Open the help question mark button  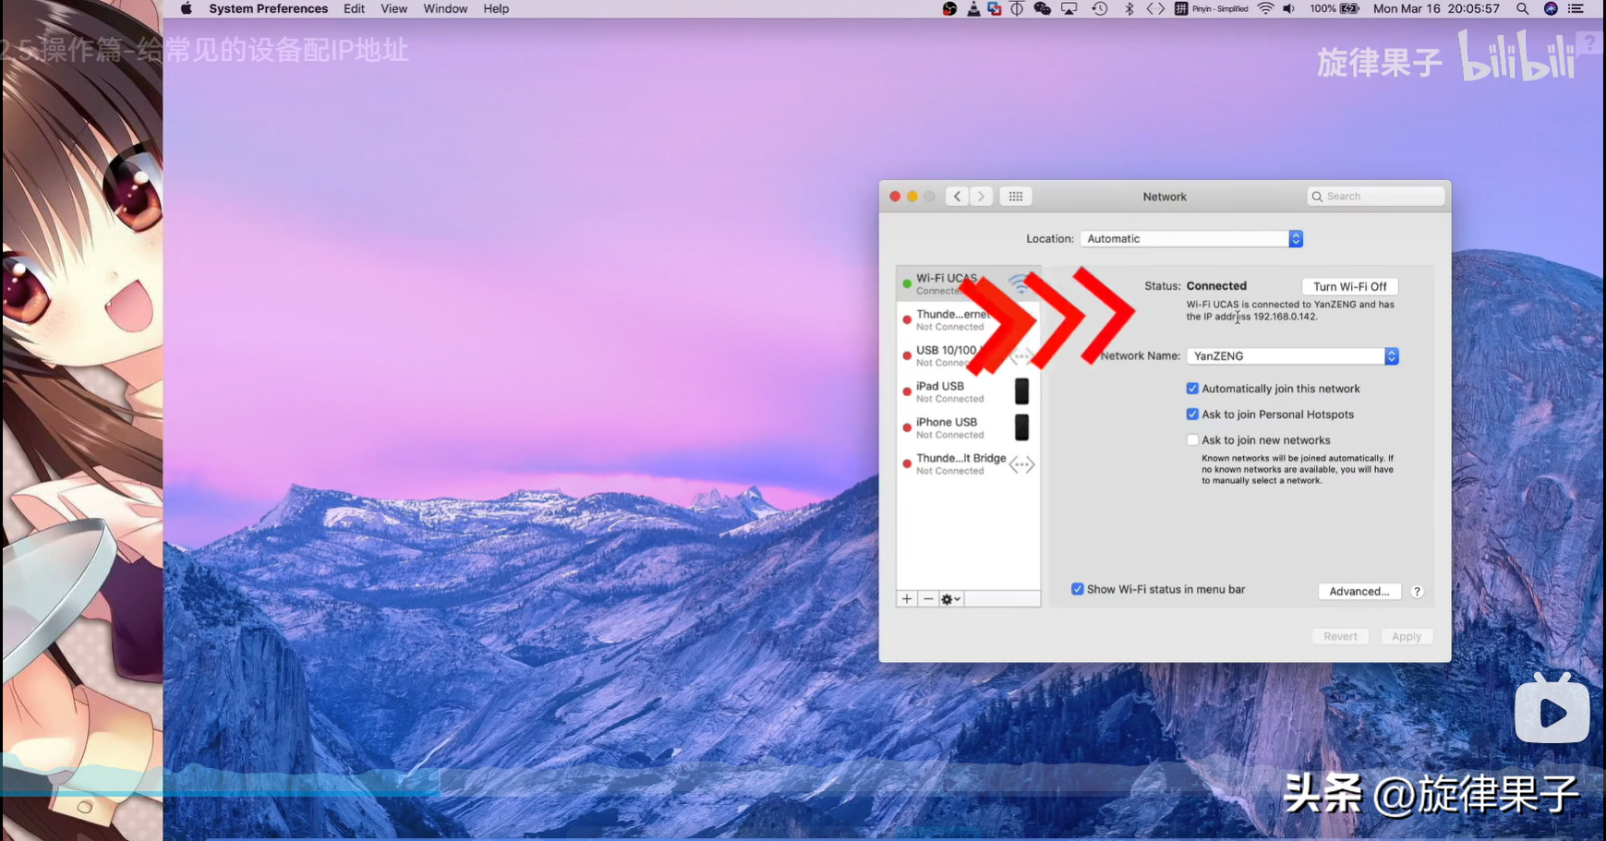1417,592
